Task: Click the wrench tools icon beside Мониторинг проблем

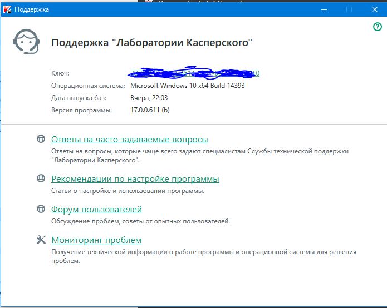Action: [x=41, y=240]
